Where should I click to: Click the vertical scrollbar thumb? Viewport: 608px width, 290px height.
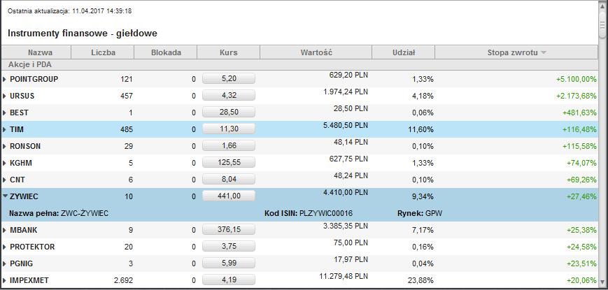point(602,25)
